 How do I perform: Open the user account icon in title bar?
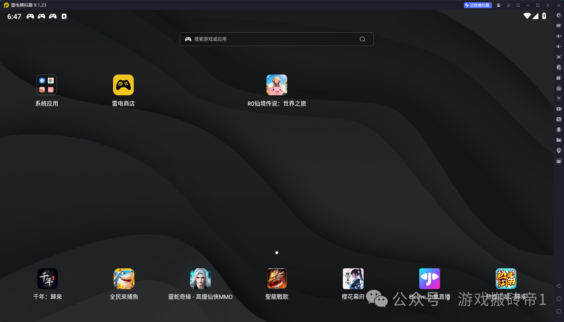coord(499,5)
